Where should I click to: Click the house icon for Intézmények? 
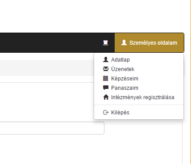pos(106,97)
